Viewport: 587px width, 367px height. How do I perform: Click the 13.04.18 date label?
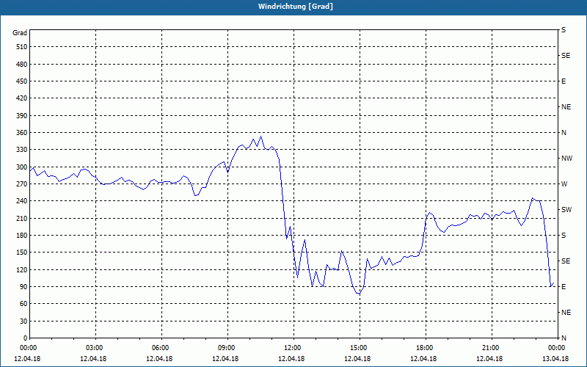coord(556,358)
